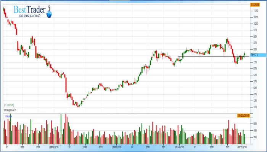The image size is (267, 152).
Task: Click the highest candle of the late-2014 peak
Action: [x=227, y=40]
